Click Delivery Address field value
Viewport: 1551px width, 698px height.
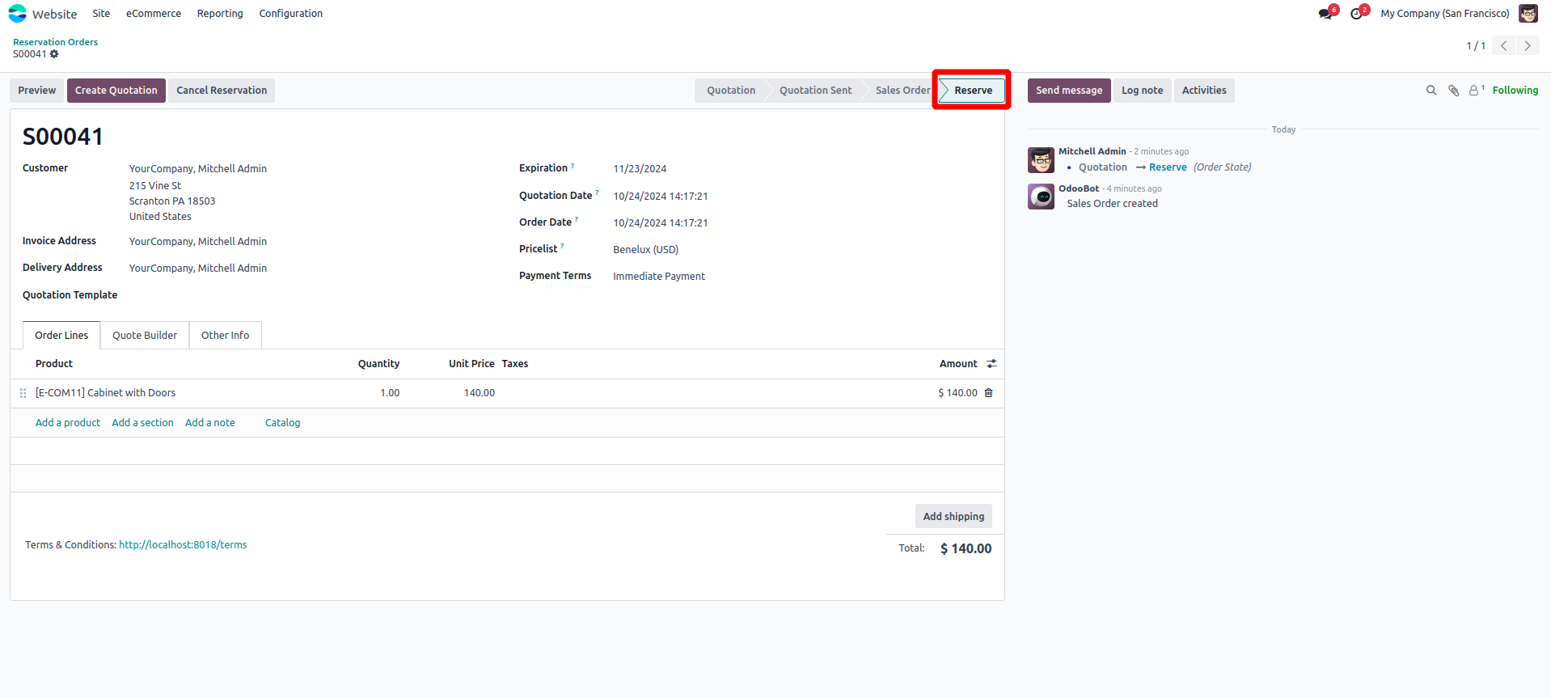[198, 269]
